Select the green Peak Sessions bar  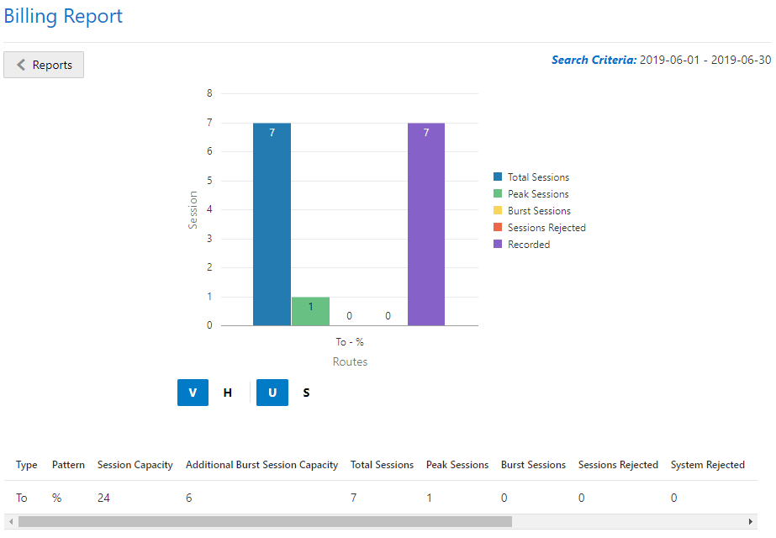point(309,311)
